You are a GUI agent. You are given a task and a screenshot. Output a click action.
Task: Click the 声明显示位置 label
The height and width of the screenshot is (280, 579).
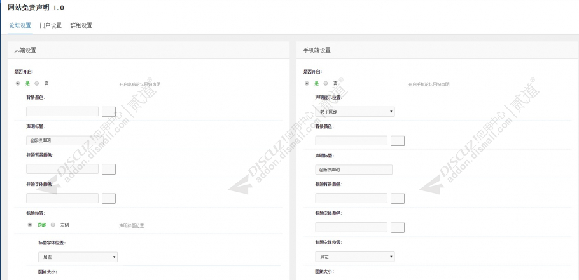(328, 98)
